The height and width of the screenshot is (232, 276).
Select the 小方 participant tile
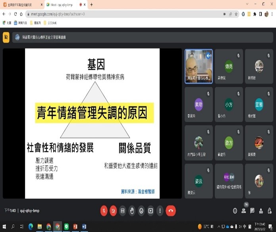[229, 104]
